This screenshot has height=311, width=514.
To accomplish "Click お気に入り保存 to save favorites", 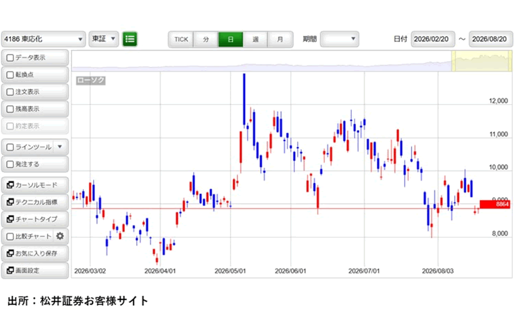I will point(35,253).
